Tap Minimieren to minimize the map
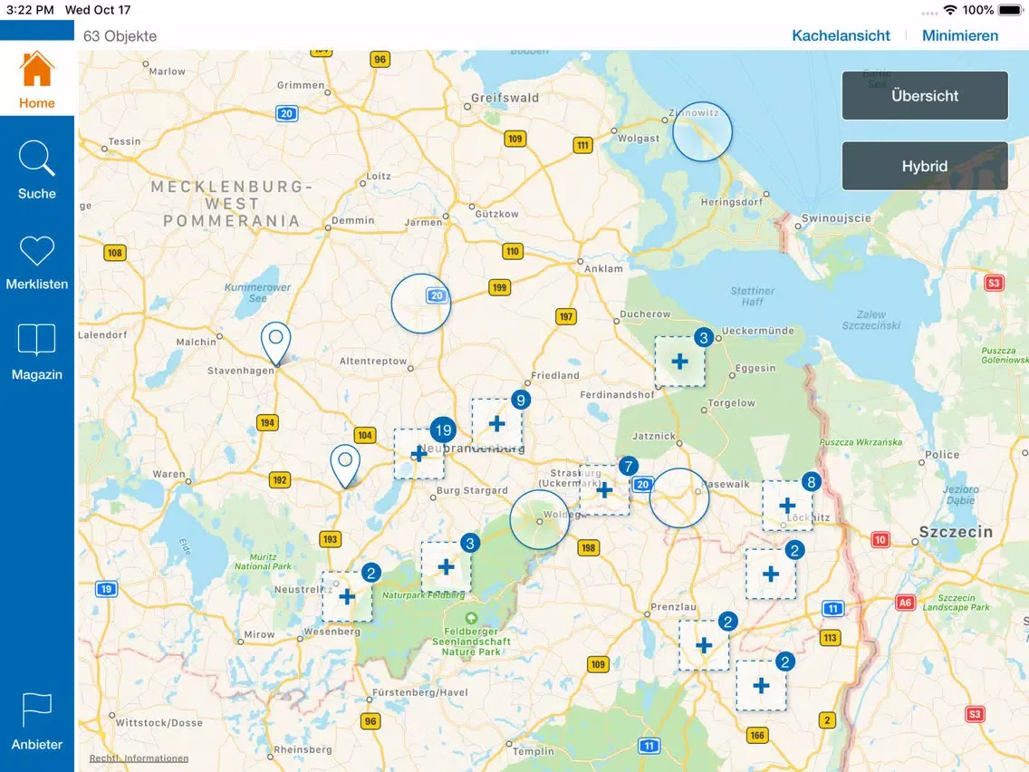The height and width of the screenshot is (772, 1029). coord(959,35)
